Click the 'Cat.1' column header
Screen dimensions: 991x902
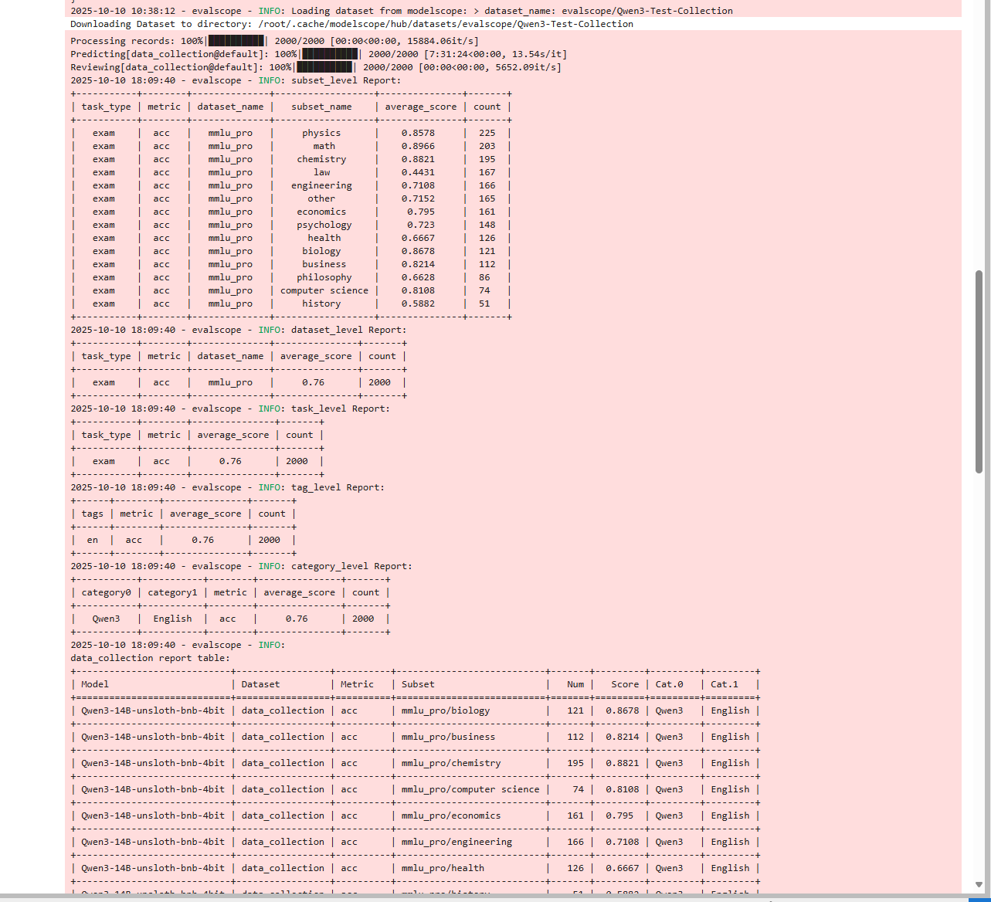tap(725, 684)
